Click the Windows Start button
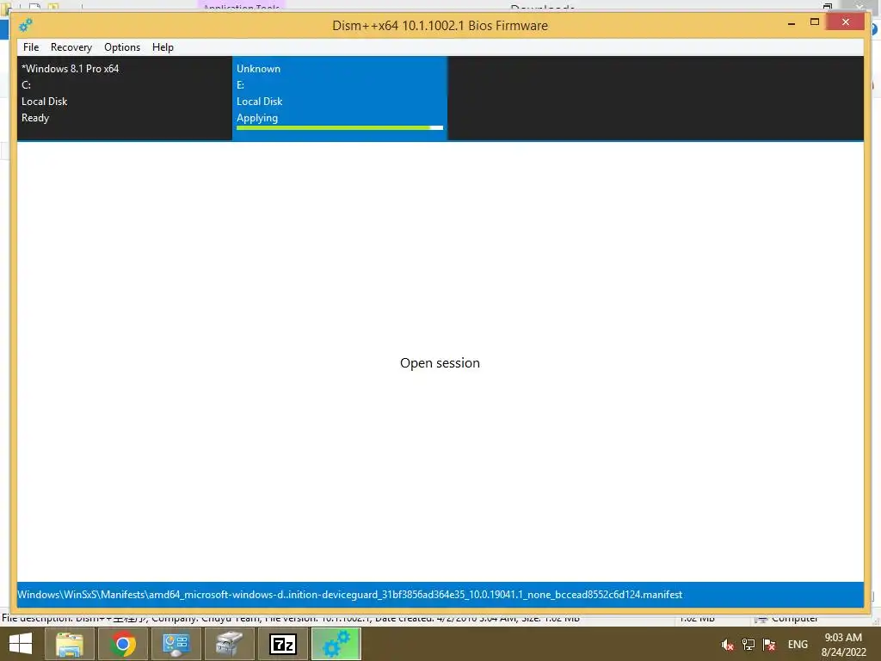This screenshot has height=661, width=881. [21, 644]
